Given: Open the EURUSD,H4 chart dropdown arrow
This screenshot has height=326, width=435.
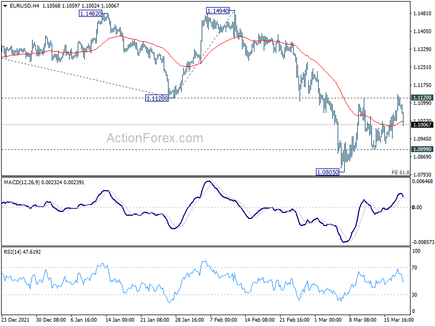Looking at the screenshot, I should coord(5,6).
